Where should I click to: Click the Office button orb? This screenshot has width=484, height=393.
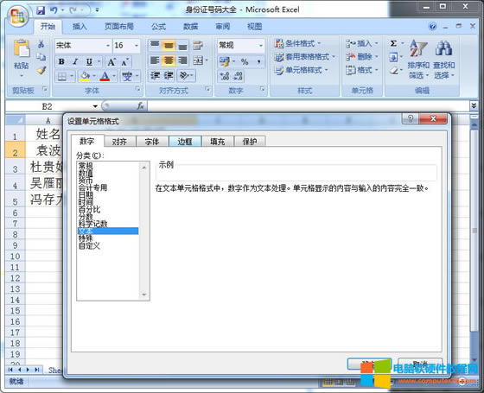17,16
